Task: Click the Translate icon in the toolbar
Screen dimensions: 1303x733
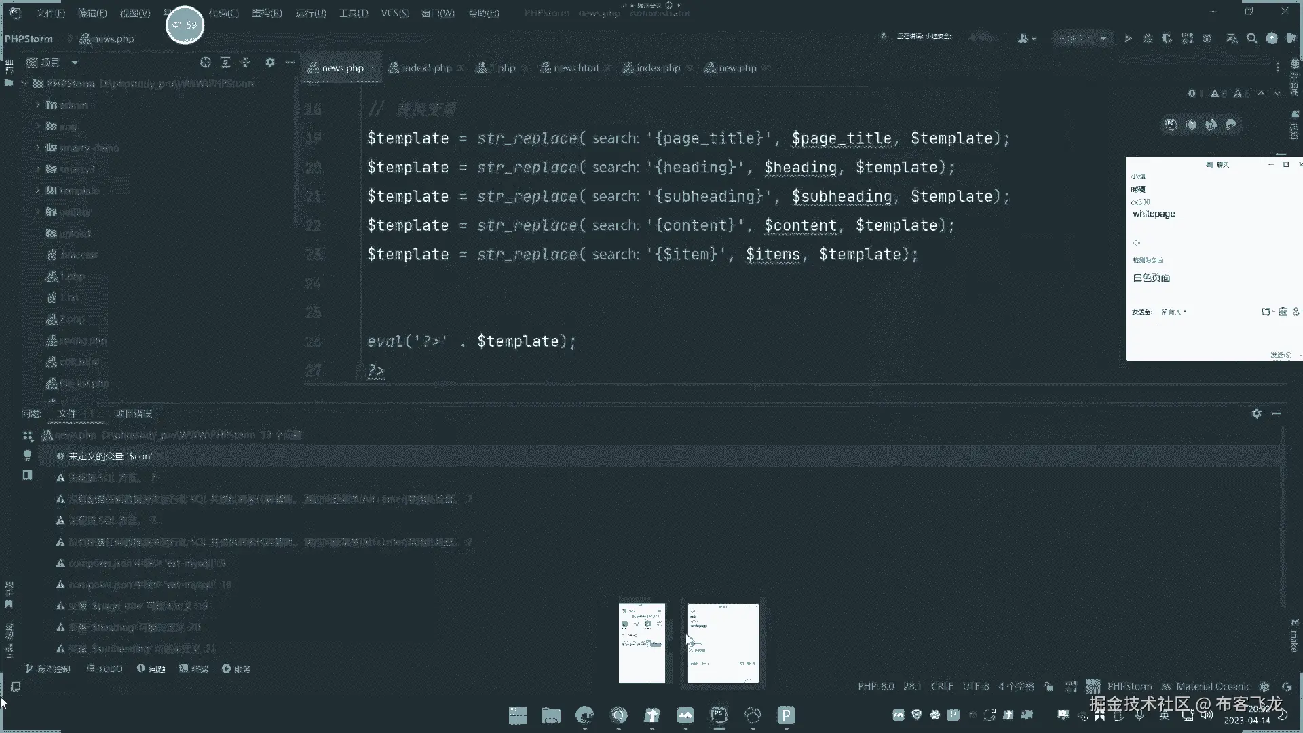Action: [1232, 39]
